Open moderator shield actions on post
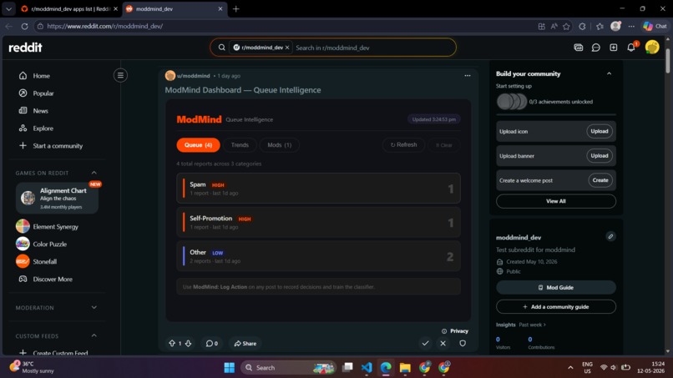 tap(463, 343)
